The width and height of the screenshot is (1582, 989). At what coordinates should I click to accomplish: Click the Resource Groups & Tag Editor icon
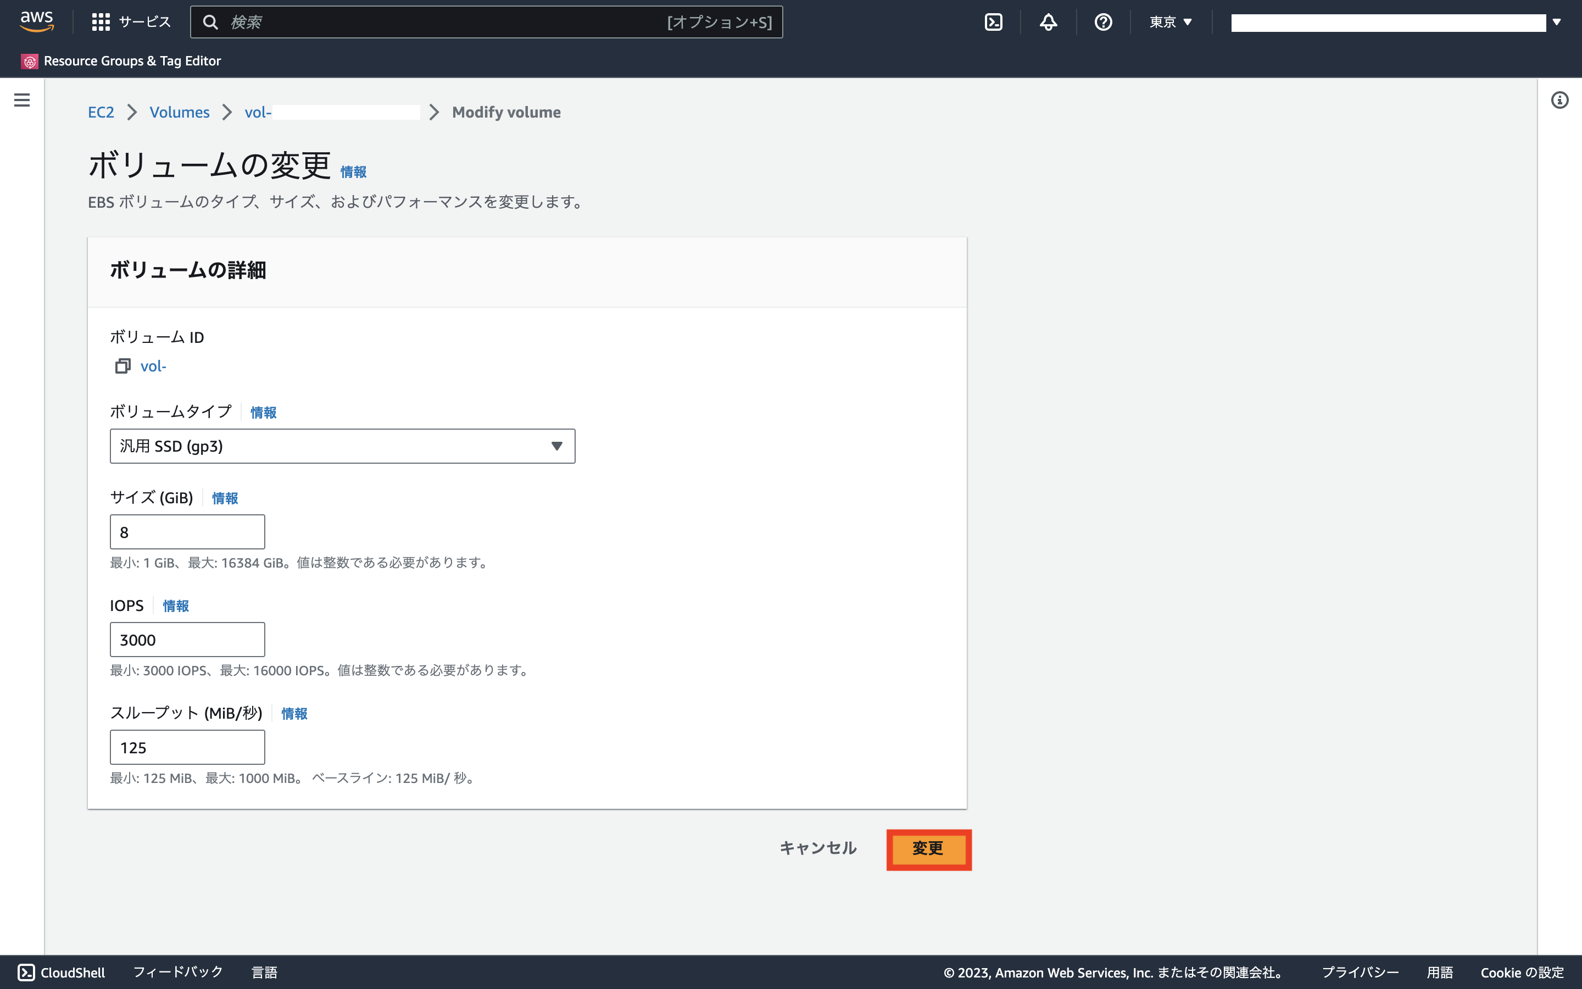click(x=30, y=61)
